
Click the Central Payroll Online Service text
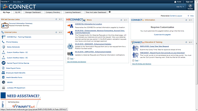[18, 63]
